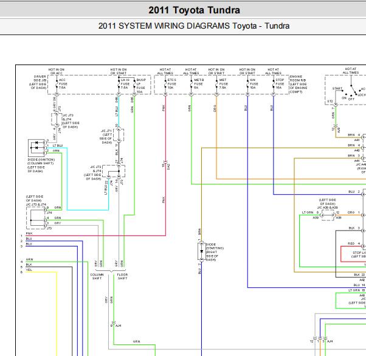Click the STOP FUSE 15A label
Image resolution: width=366 pixels, height=356 pixels.
[x=280, y=83]
